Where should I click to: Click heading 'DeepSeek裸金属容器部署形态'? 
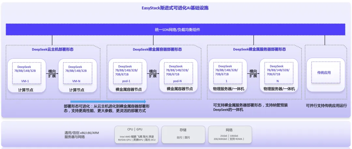pos(157,49)
